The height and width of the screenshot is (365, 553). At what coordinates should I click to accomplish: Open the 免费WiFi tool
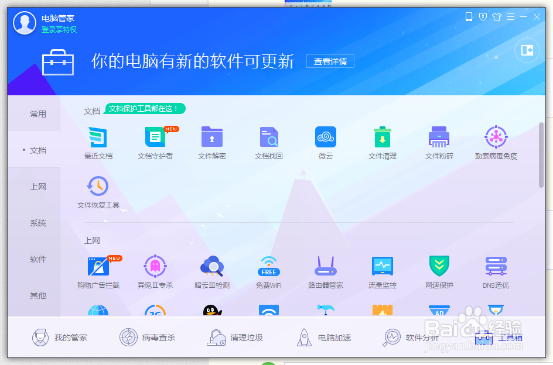269,272
